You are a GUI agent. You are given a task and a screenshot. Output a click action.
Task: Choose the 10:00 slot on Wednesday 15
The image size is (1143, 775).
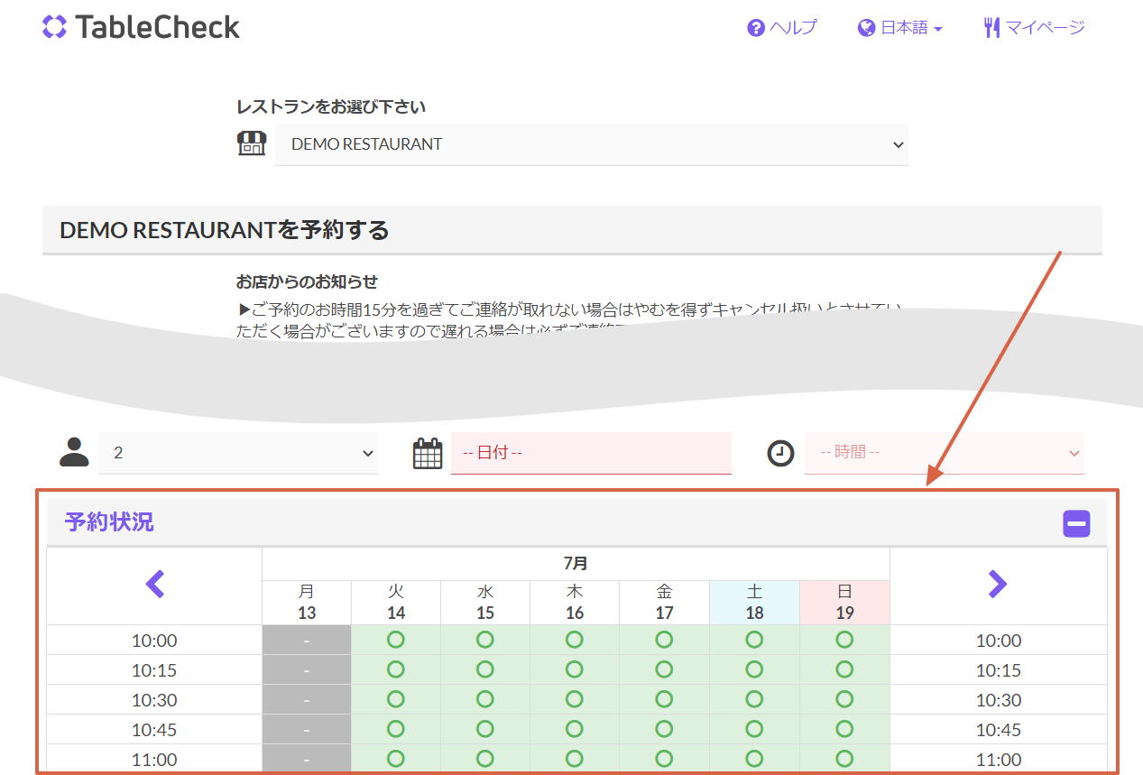485,640
